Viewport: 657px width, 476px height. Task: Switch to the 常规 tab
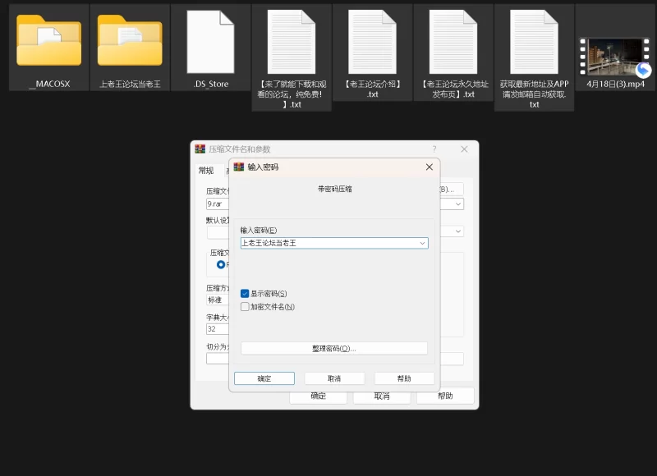click(x=206, y=171)
